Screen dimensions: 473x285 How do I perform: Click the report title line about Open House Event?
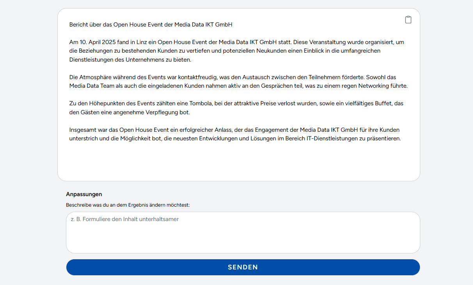(151, 25)
